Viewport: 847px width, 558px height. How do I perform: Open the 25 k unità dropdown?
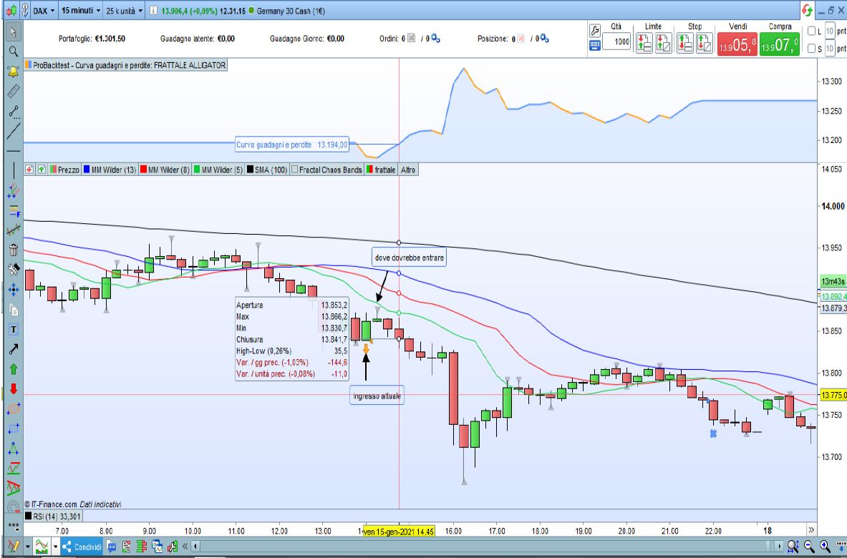pos(125,11)
